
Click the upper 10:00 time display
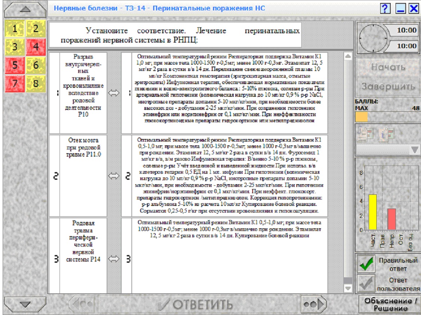403,30
